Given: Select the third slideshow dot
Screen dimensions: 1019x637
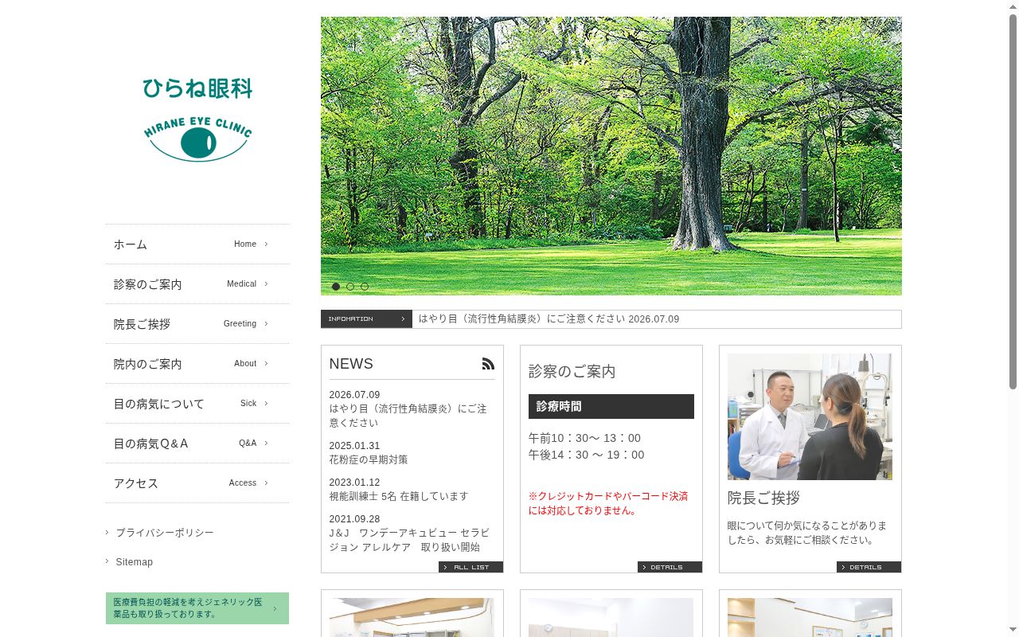Looking at the screenshot, I should [x=365, y=287].
